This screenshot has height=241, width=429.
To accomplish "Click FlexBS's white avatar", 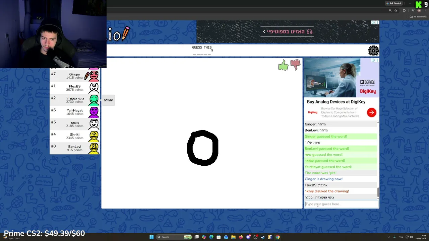I will (x=94, y=88).
